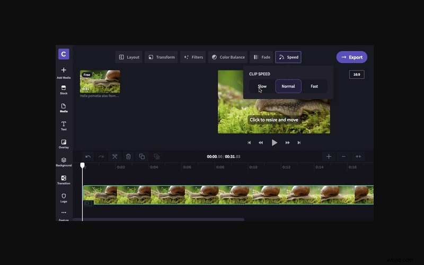Click the 0:14 mark on timeline ruler
Image resolution: width=424 pixels, height=265 pixels.
[x=320, y=167]
